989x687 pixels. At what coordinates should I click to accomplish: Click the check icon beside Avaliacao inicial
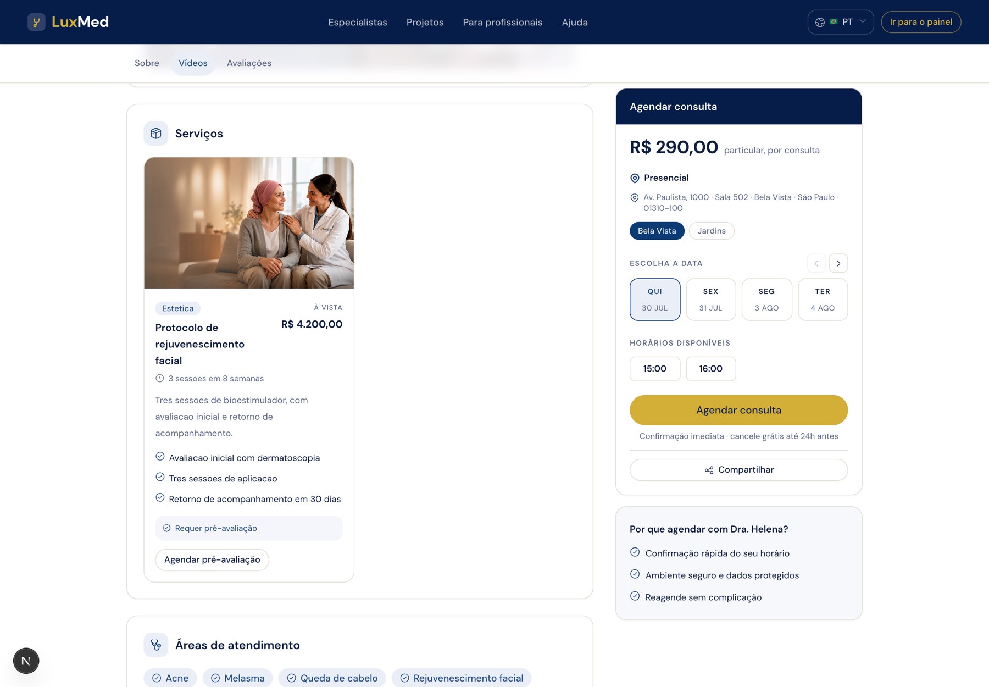click(160, 456)
